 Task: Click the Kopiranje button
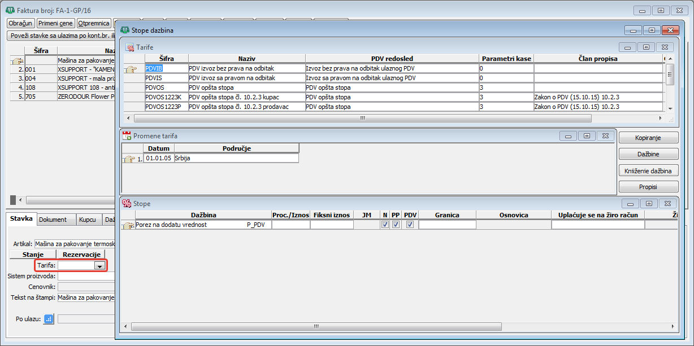click(648, 138)
